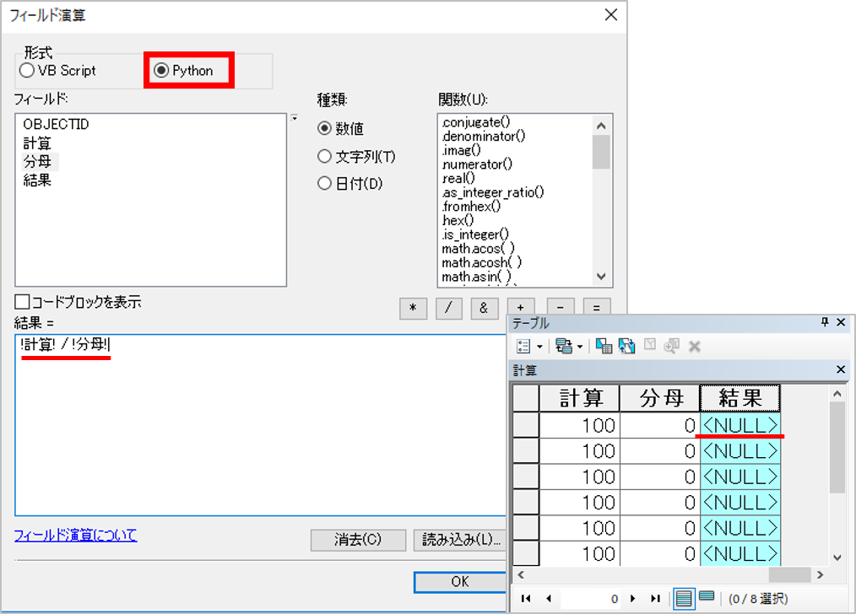Click the multiply (*) operator button
The height and width of the screenshot is (614, 856).
point(414,308)
